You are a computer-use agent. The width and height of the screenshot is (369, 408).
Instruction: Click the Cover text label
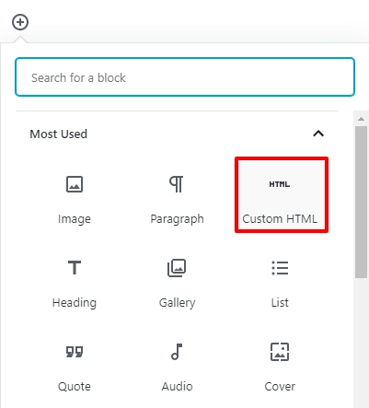coord(280,387)
